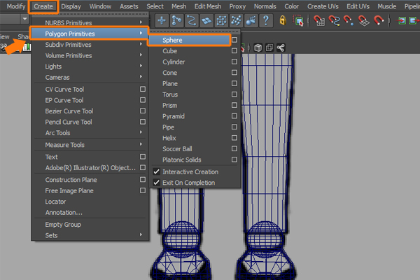The width and height of the screenshot is (420, 280).
Task: Toggle the Exit On Completion checkmark
Action: click(x=157, y=183)
